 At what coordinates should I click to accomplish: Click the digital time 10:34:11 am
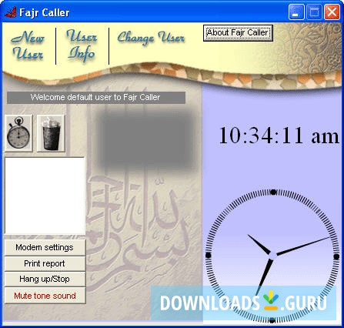[x=279, y=136]
